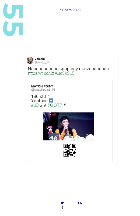This screenshot has height=216, width=140.
Task: Click the blue arrow emoji after Youtube
Action: [x=51, y=101]
